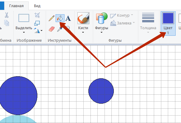
Task: Select the partially visible Цвет 2 swatch
Action: click(x=180, y=18)
